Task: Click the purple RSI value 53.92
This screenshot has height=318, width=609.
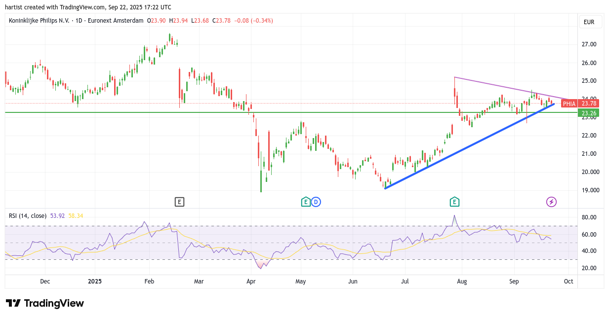Action: pyautogui.click(x=58, y=216)
